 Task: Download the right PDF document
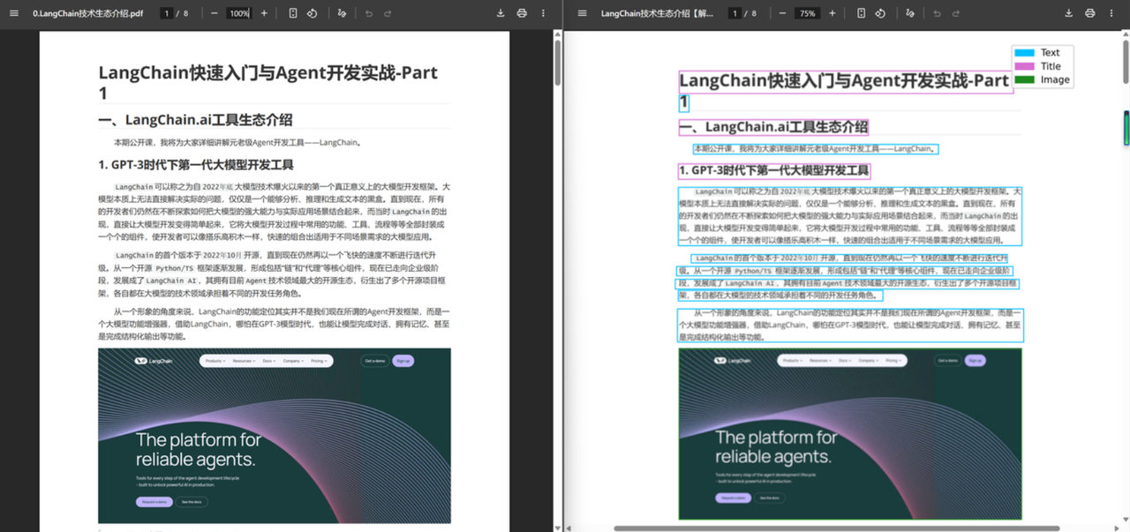coord(1068,12)
